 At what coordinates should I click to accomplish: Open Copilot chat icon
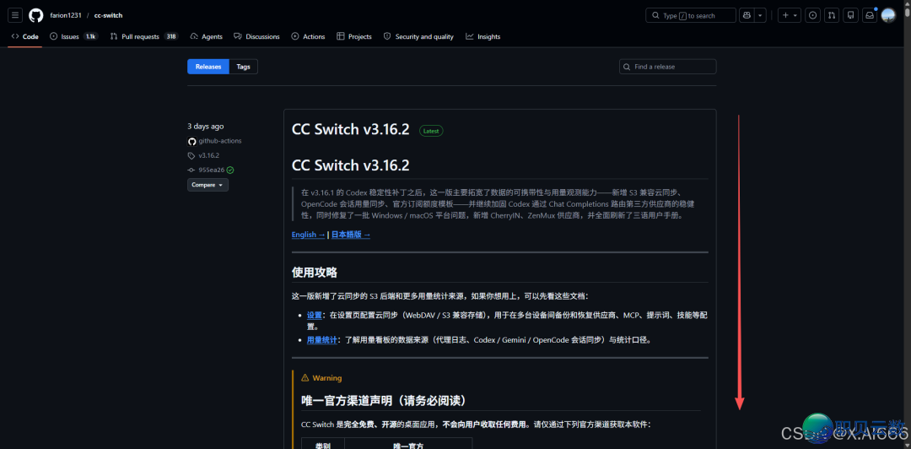(747, 16)
